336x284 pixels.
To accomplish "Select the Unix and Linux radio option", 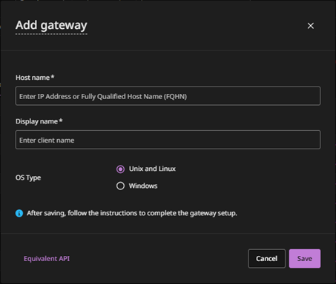I will pyautogui.click(x=120, y=169).
